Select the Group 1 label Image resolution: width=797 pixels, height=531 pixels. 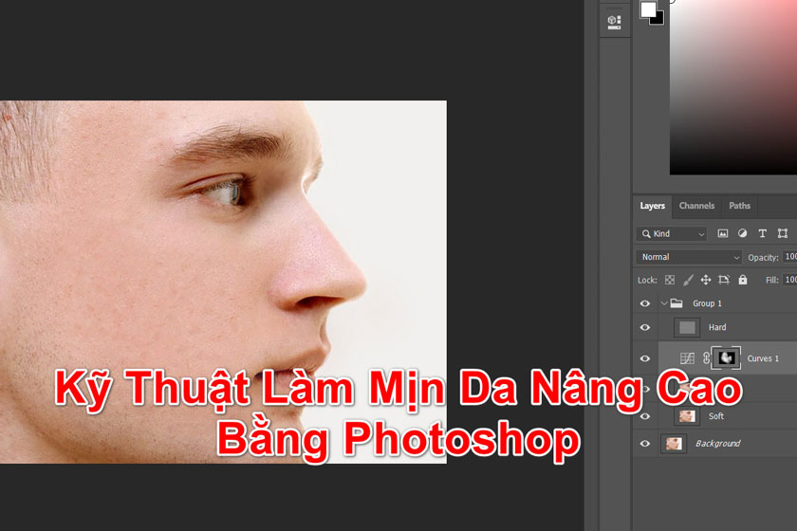coord(707,303)
